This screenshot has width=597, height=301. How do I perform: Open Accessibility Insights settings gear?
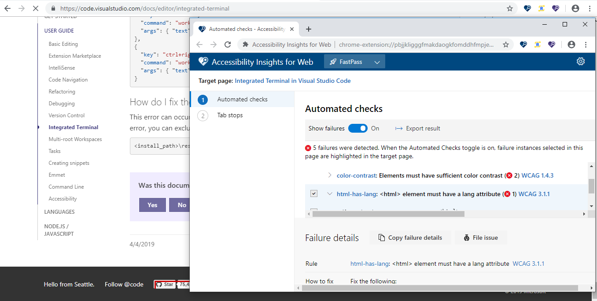tap(581, 61)
